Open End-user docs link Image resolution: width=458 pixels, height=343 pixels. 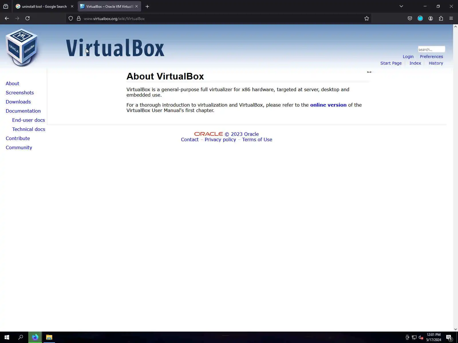28,120
